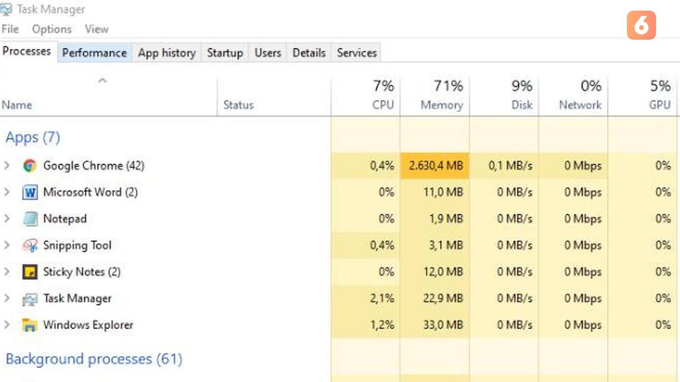Expand the Microsoft Word process group

[x=7, y=192]
